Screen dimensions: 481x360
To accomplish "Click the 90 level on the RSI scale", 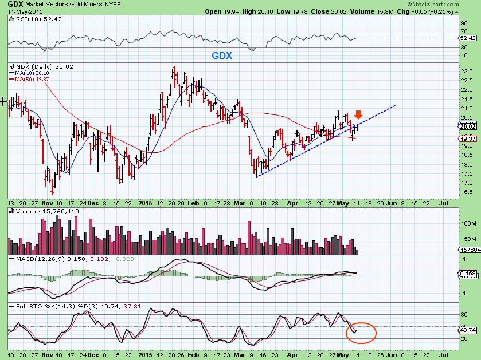I will point(464,23).
